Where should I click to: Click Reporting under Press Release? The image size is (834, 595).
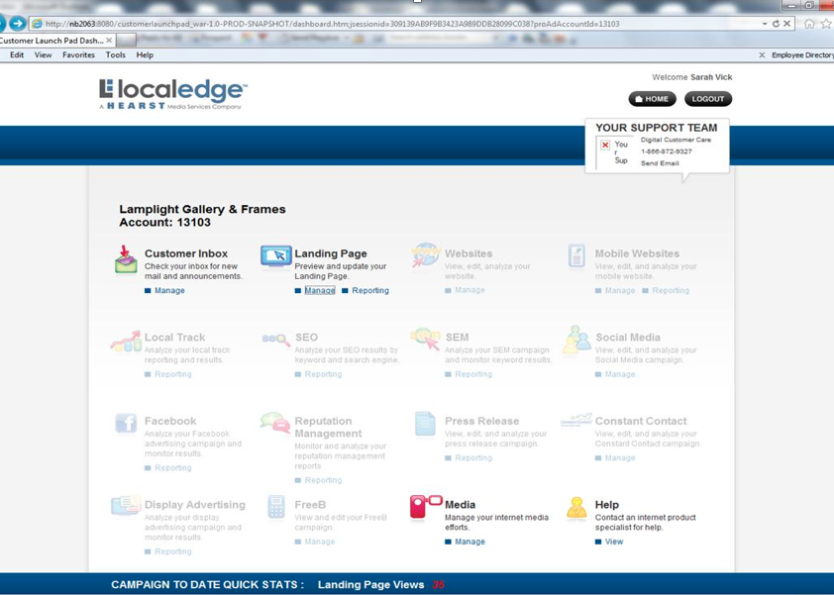click(473, 457)
